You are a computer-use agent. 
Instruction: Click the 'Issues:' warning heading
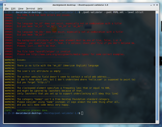click(22, 60)
